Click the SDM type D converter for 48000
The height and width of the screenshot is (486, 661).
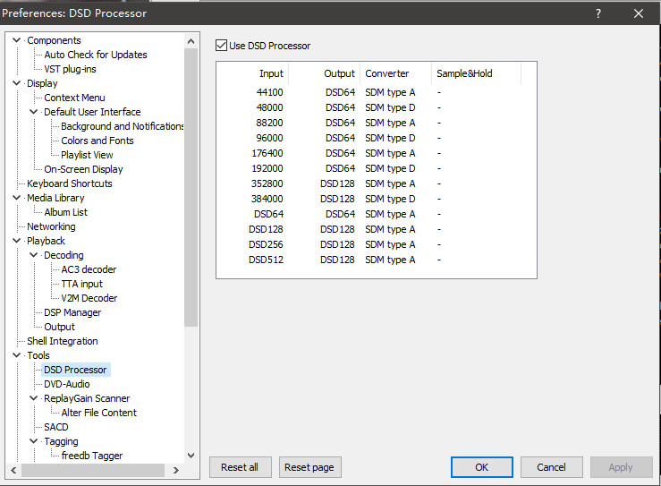(x=390, y=107)
